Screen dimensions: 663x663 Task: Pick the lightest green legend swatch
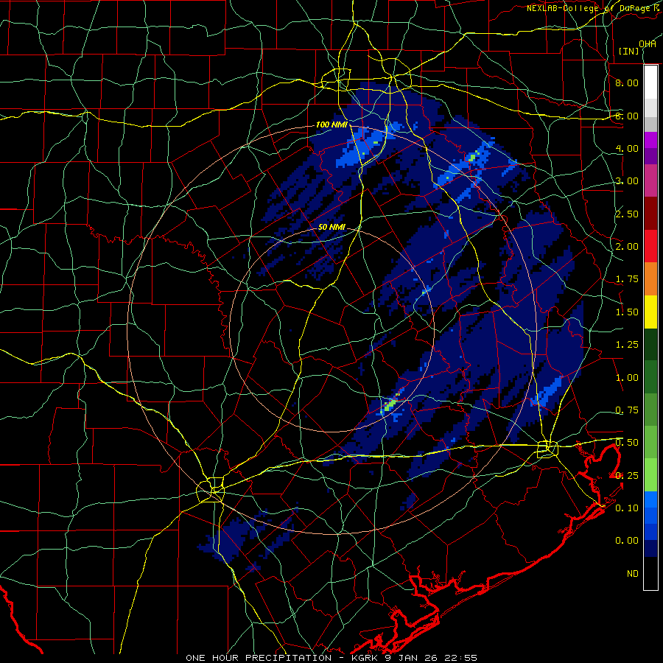[650, 475]
